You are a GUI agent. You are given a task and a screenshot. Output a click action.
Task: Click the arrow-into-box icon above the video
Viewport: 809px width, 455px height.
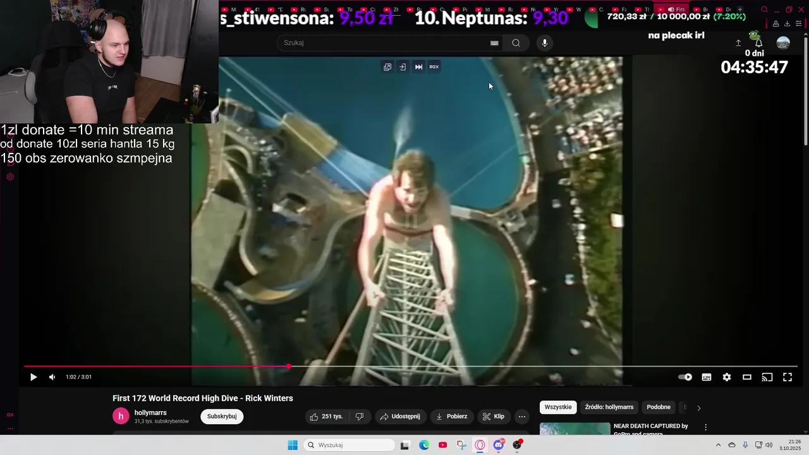pyautogui.click(x=403, y=67)
